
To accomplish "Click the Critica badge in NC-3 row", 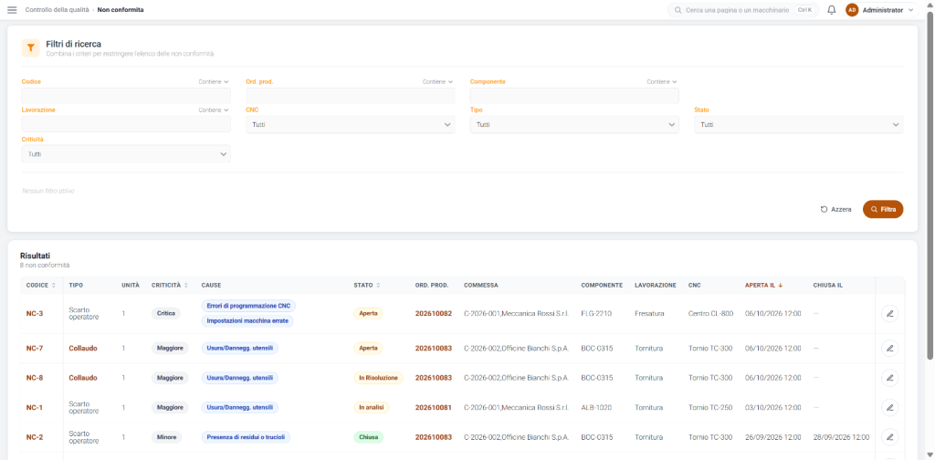I will 165,313.
